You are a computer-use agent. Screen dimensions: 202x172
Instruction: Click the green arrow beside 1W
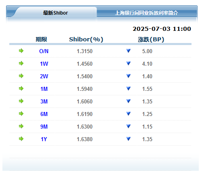pos(21,63)
